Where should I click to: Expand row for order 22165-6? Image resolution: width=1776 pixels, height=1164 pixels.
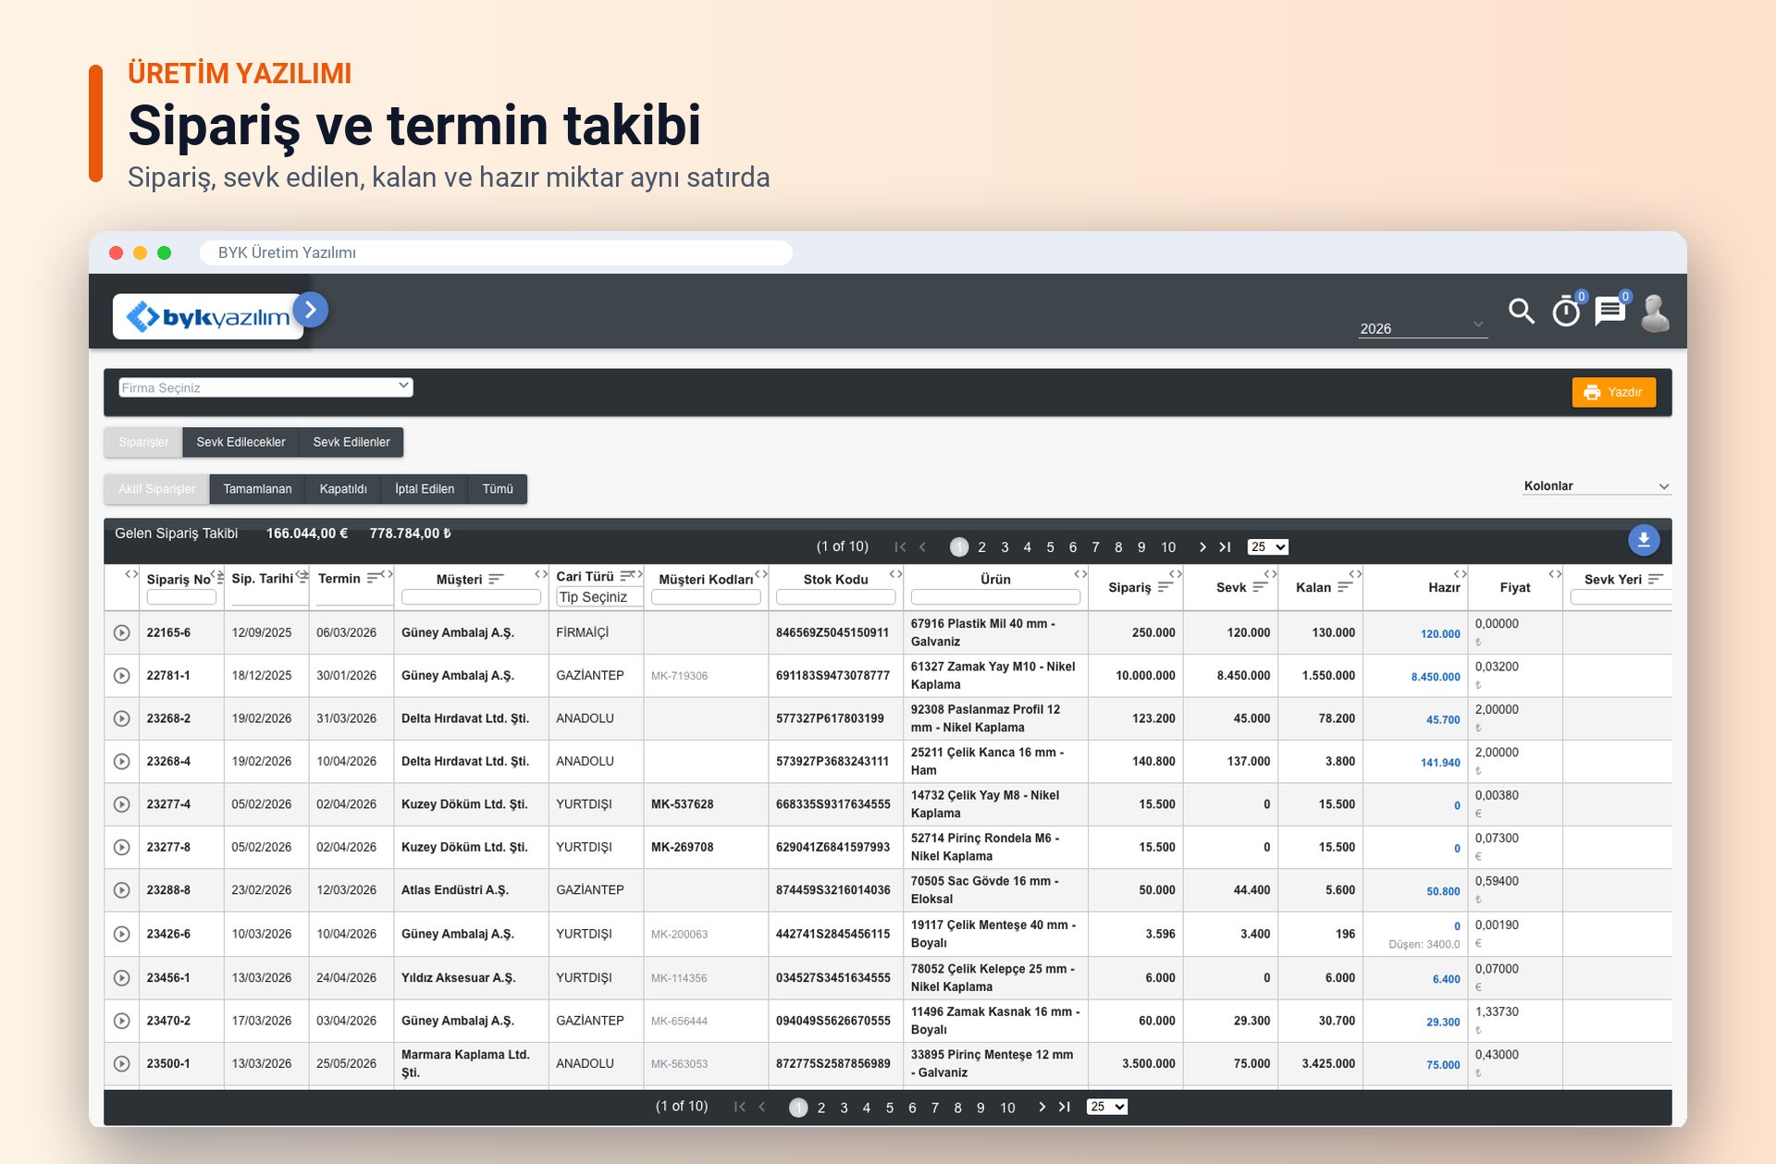[x=121, y=632]
